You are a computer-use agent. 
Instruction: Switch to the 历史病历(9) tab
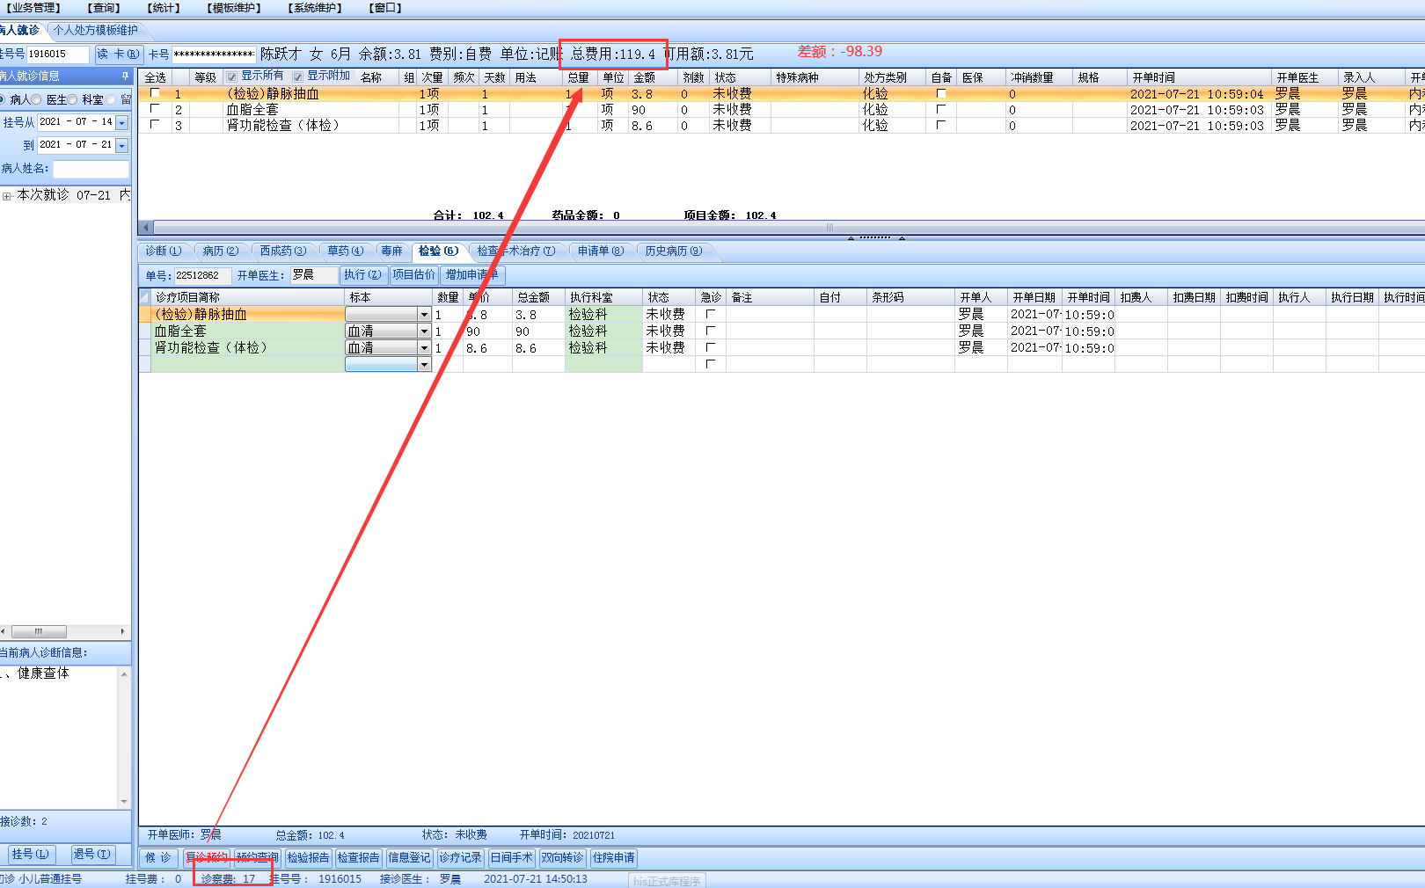[674, 251]
